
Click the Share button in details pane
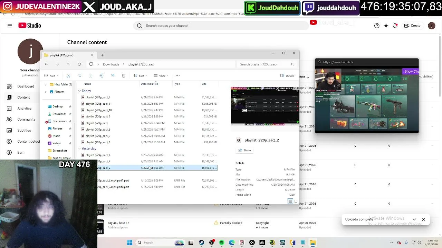coord(244,150)
